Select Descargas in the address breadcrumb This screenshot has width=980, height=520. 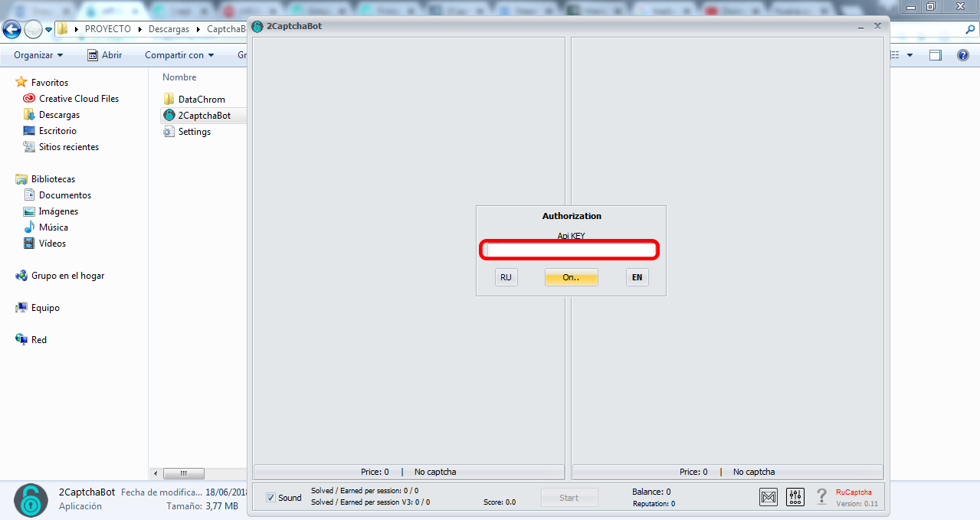(x=169, y=29)
